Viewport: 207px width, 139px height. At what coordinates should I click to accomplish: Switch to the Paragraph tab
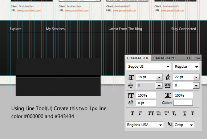tap(165, 58)
